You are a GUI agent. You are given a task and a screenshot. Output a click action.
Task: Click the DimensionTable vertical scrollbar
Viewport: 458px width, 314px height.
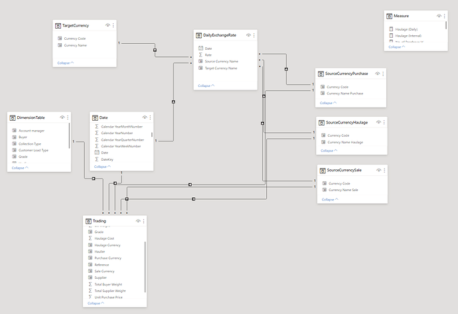[69, 135]
